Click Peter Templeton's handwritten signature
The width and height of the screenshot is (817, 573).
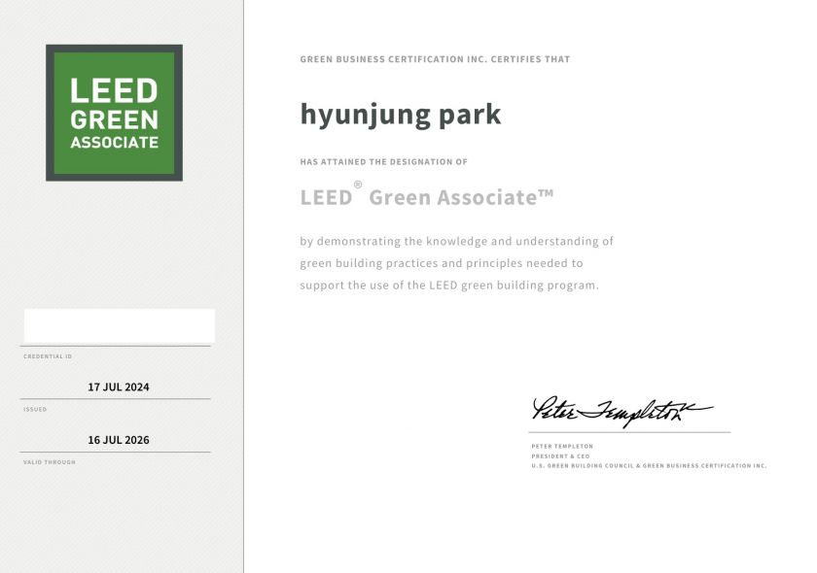(621, 410)
